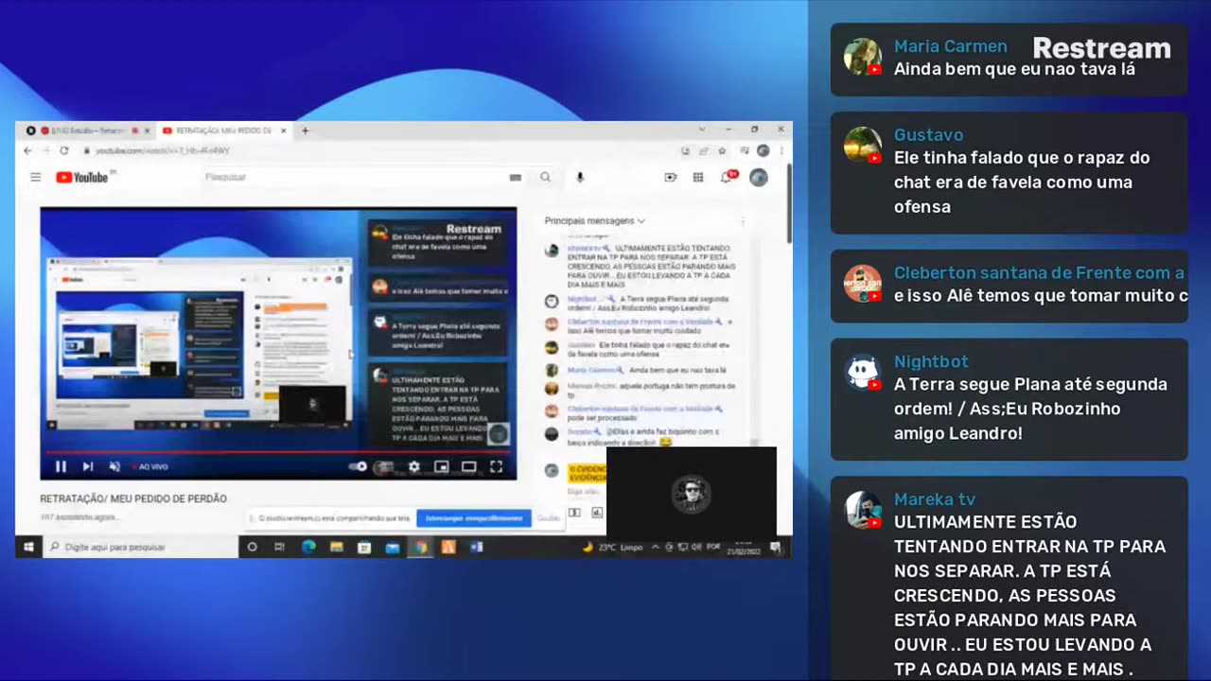Open the weather 23°C Limpo widget
Screen dimensions: 1211x681
(x=612, y=547)
